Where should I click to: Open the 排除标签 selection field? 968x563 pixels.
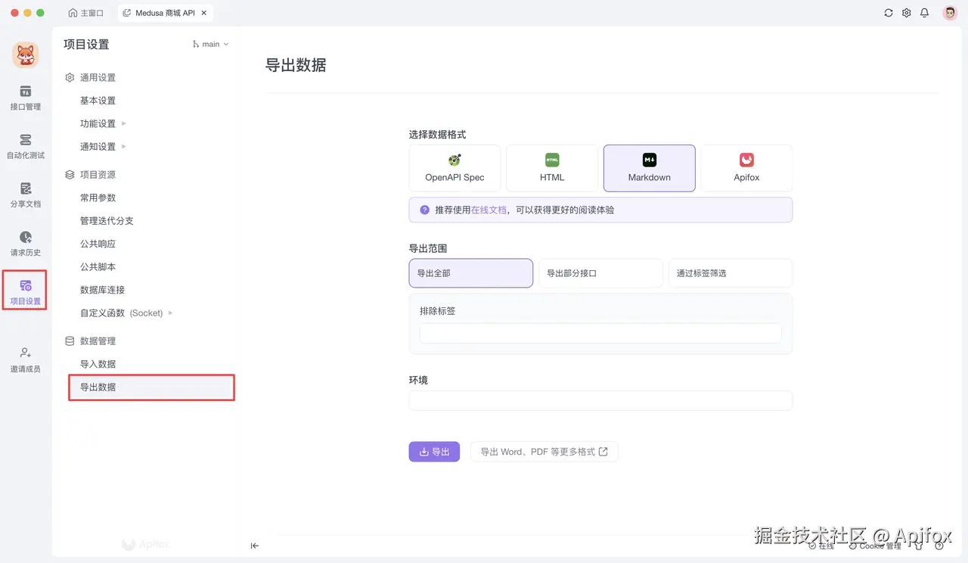pos(600,333)
